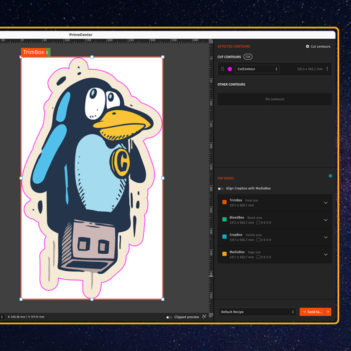Click the magenta CutContour color swatch
351x351 pixels.
coord(230,69)
